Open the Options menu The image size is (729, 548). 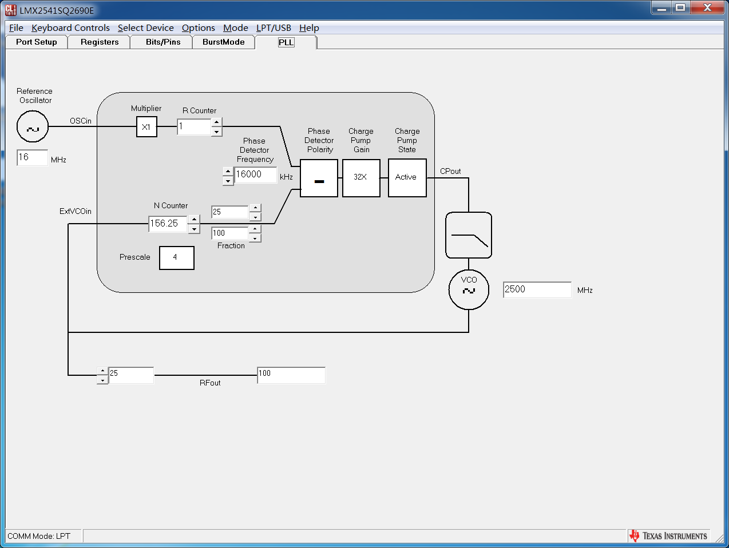click(199, 27)
